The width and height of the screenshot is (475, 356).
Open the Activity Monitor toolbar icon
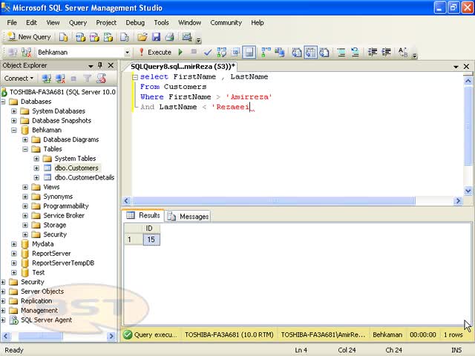(187, 37)
